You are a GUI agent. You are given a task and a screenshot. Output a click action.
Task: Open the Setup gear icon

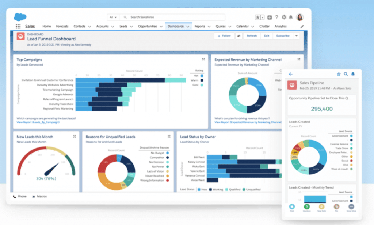click(x=284, y=17)
